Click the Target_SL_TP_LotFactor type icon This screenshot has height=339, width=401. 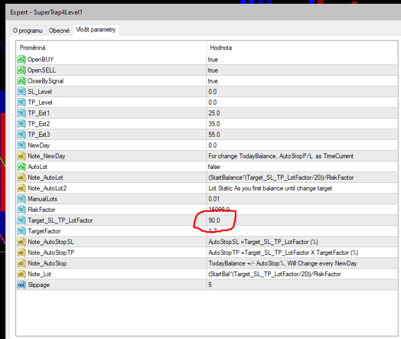[21, 220]
